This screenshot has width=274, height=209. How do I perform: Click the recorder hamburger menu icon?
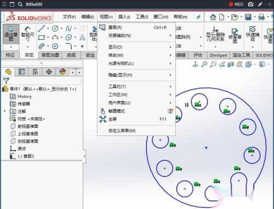(x=4, y=4)
